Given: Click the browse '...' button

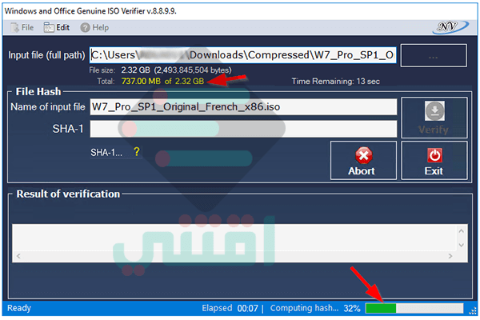Looking at the screenshot, I should (434, 55).
